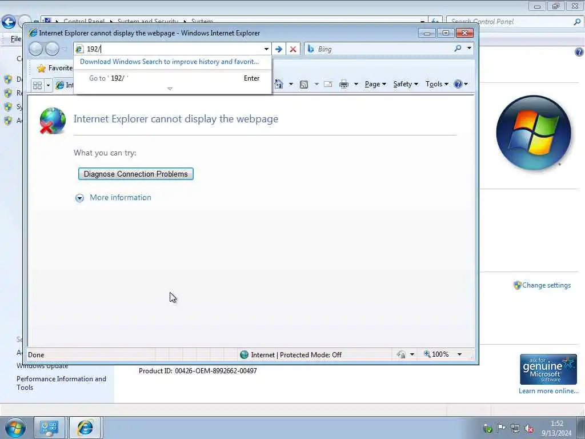
Task: Click the Read Mail envelope icon
Action: pos(328,84)
